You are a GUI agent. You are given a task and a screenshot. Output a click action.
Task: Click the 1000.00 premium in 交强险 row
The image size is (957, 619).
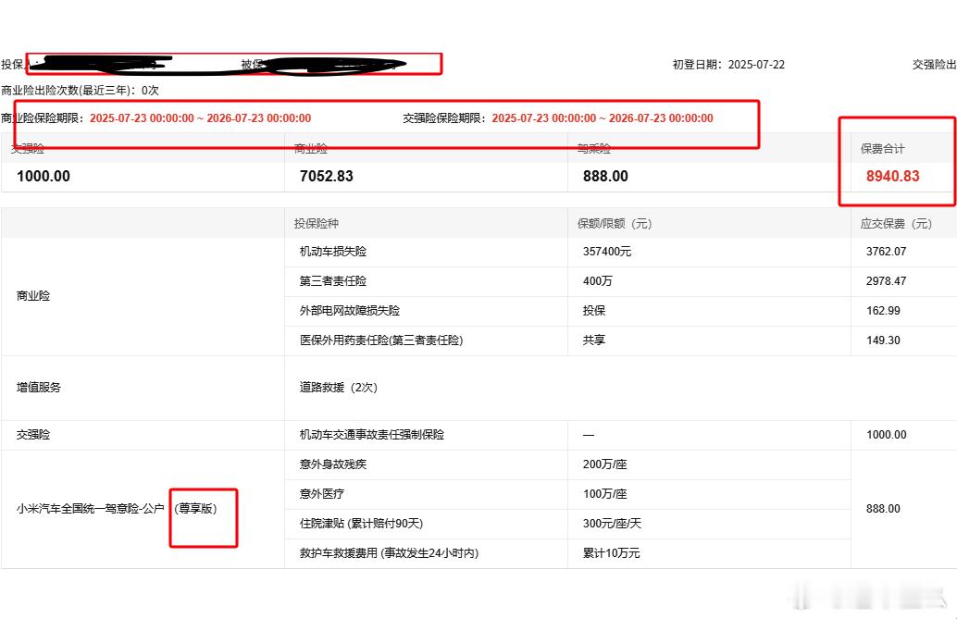(x=886, y=435)
